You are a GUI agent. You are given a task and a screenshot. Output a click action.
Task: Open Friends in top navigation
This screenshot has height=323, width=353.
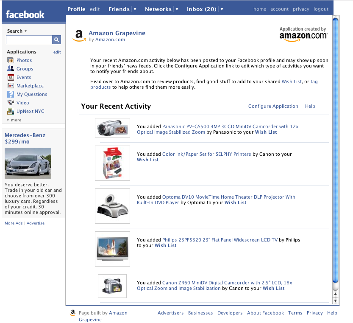click(x=119, y=9)
